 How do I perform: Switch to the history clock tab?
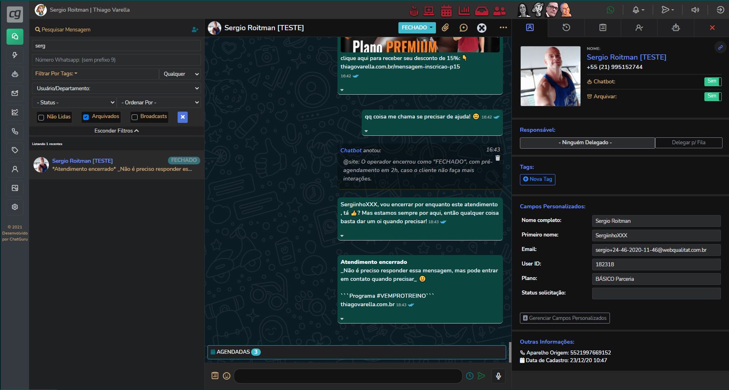[x=566, y=28]
